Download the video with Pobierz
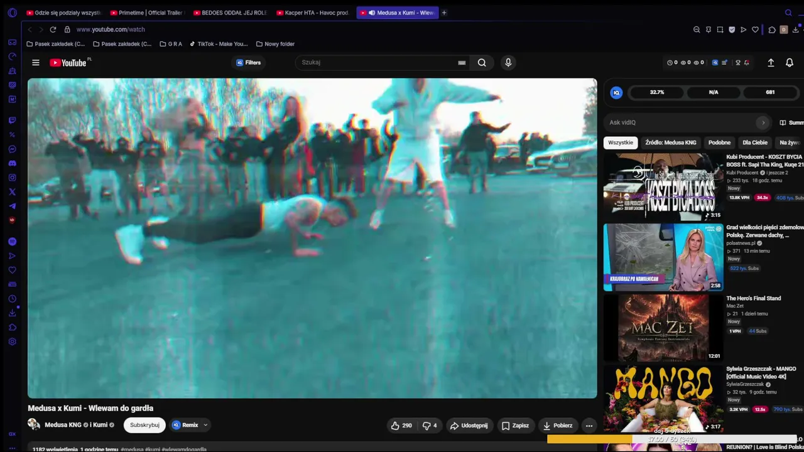The image size is (804, 452). (558, 426)
